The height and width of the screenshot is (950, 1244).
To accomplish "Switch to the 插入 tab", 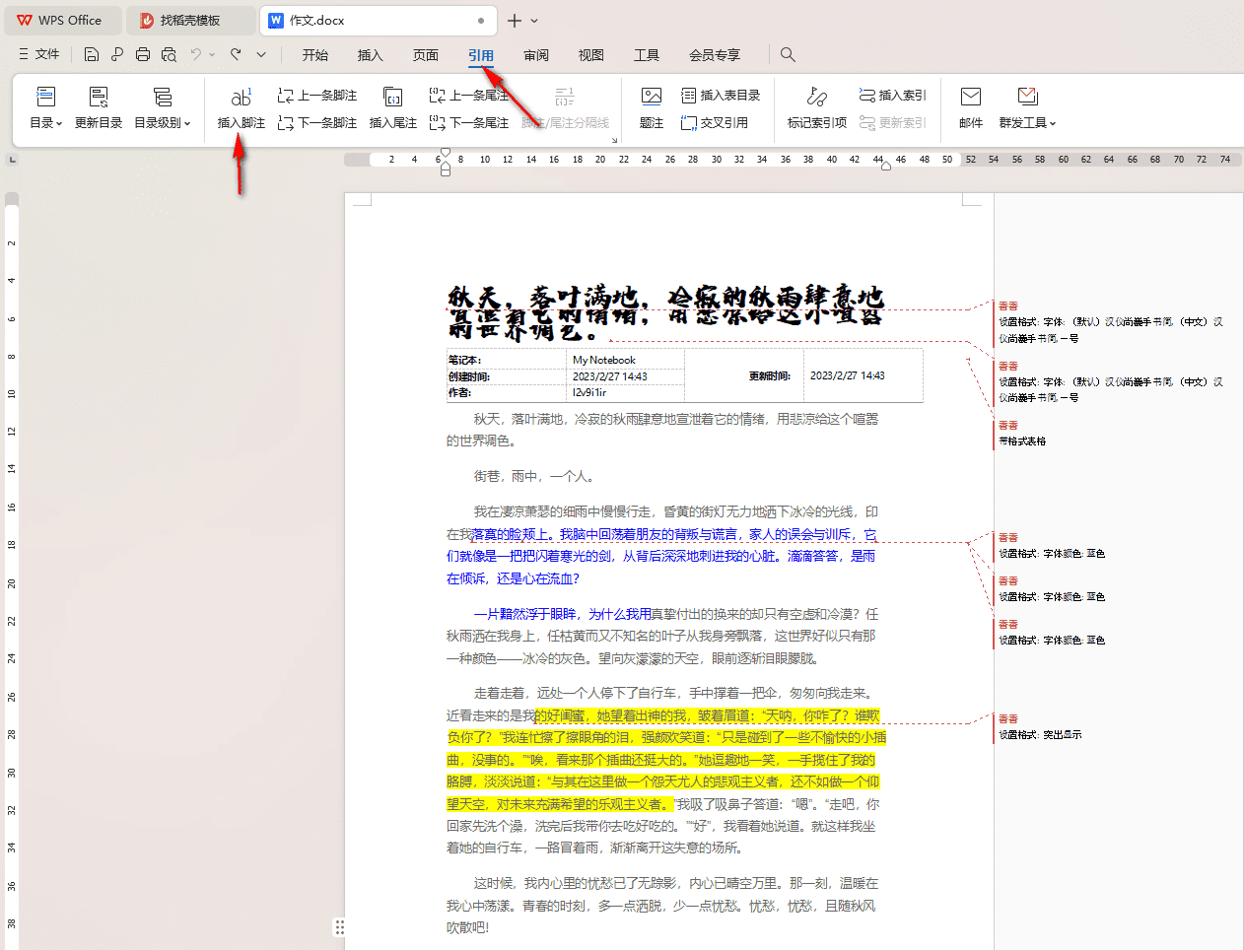I will tap(371, 55).
